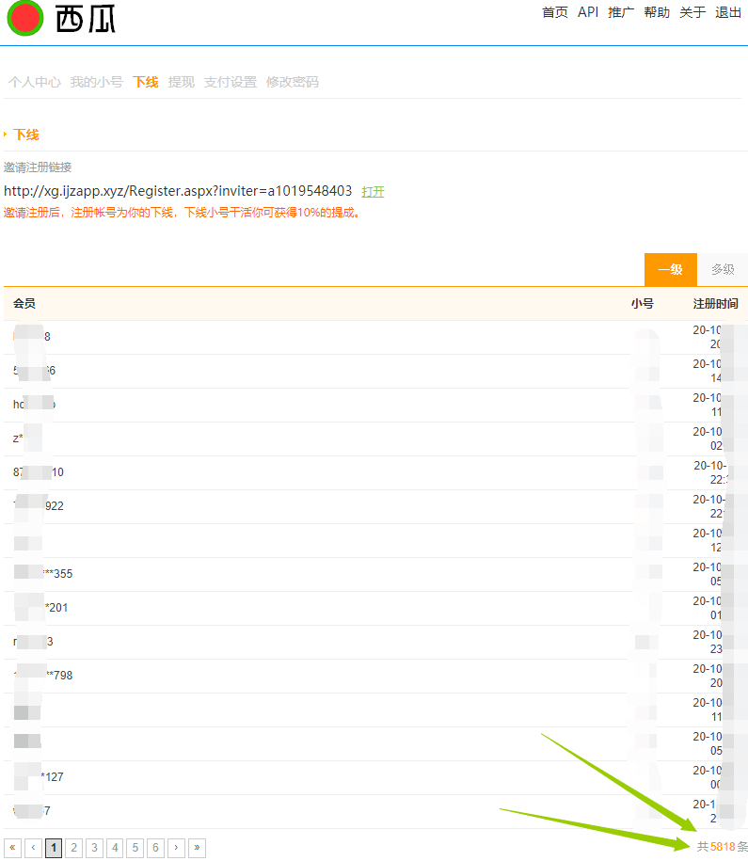
Task: Click member row ending in **798
Action: point(375,676)
